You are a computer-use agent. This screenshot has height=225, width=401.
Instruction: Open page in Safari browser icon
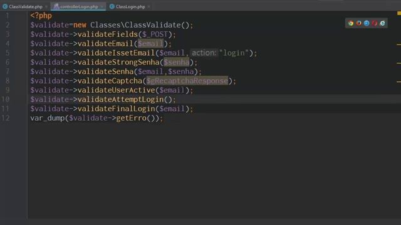click(367, 23)
